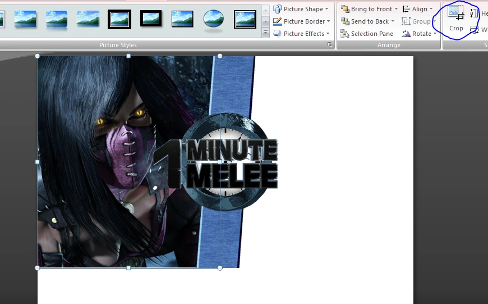The height and width of the screenshot is (304, 488).
Task: Click the top-right corner handle of selected picture
Action: [x=220, y=56]
